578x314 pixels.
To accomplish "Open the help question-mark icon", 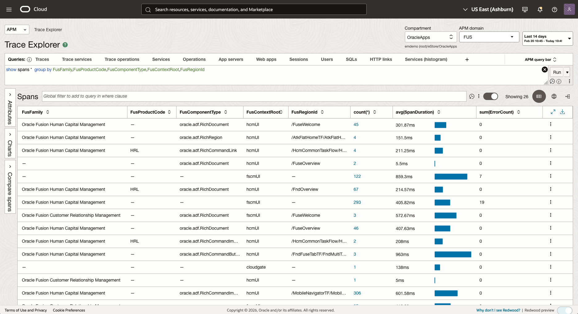I will click(554, 9).
